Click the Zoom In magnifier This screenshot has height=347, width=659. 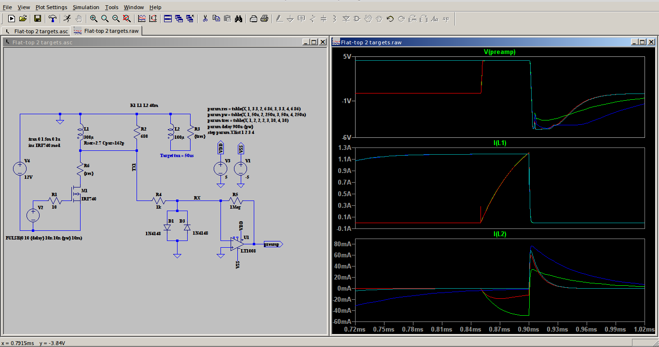pos(94,19)
